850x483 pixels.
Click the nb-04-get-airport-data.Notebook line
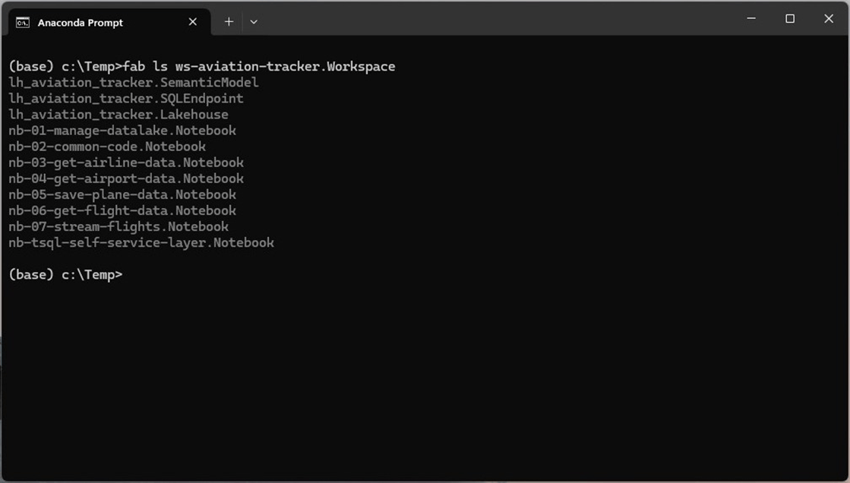pos(126,178)
